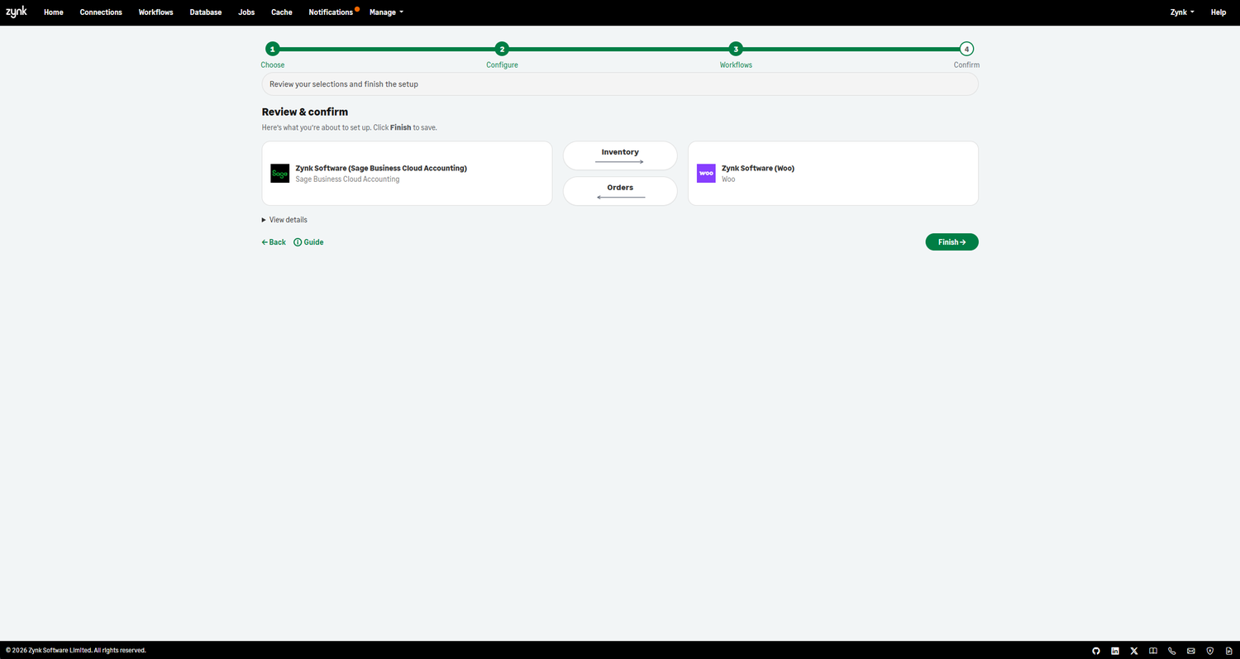1240x659 pixels.
Task: Open the documentation book icon in footer
Action: (1152, 651)
